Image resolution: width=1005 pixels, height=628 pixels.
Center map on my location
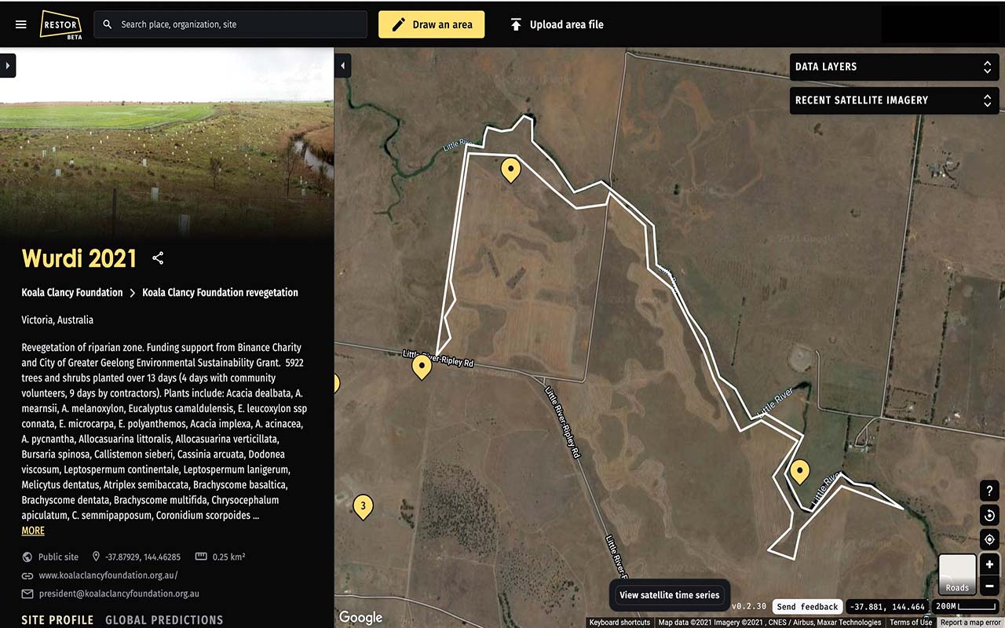(989, 539)
